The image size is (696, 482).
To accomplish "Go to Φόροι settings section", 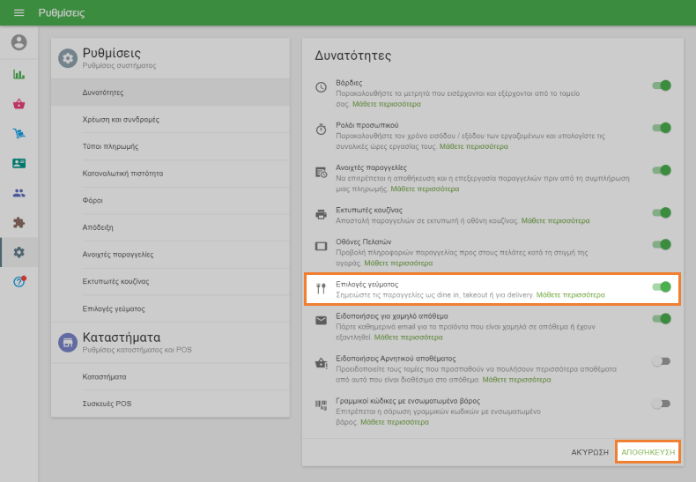I will pyautogui.click(x=93, y=201).
